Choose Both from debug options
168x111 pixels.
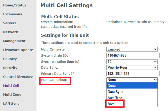click(x=112, y=104)
